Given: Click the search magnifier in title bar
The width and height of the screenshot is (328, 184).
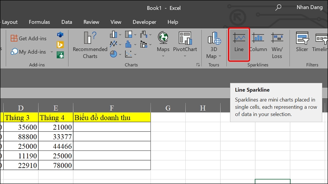Looking at the screenshot, I should pyautogui.click(x=278, y=7).
